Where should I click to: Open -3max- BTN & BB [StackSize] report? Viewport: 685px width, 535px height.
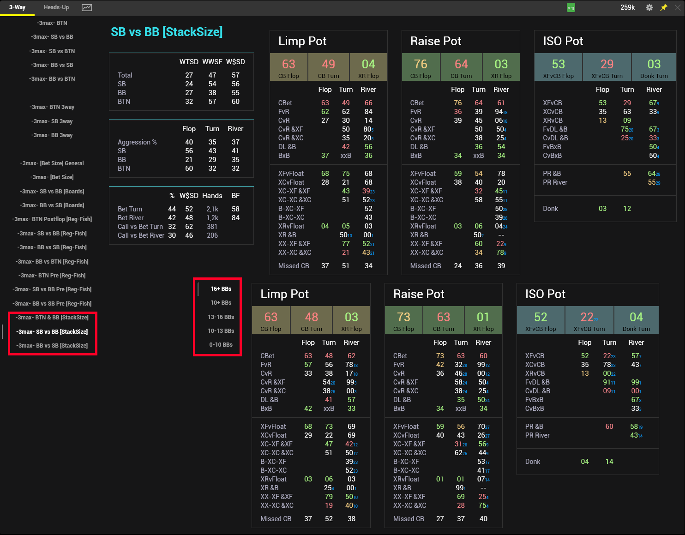52,318
